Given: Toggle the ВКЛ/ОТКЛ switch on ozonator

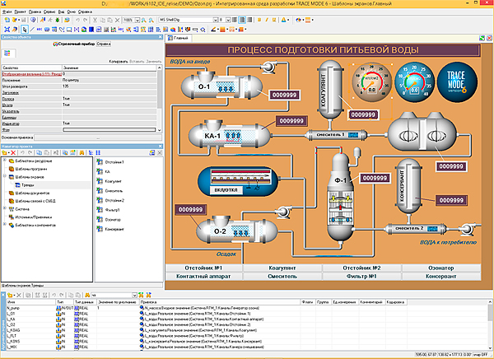Looking at the screenshot, I should 226,190.
